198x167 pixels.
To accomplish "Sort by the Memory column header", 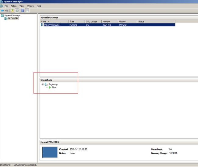I will click(110, 21).
